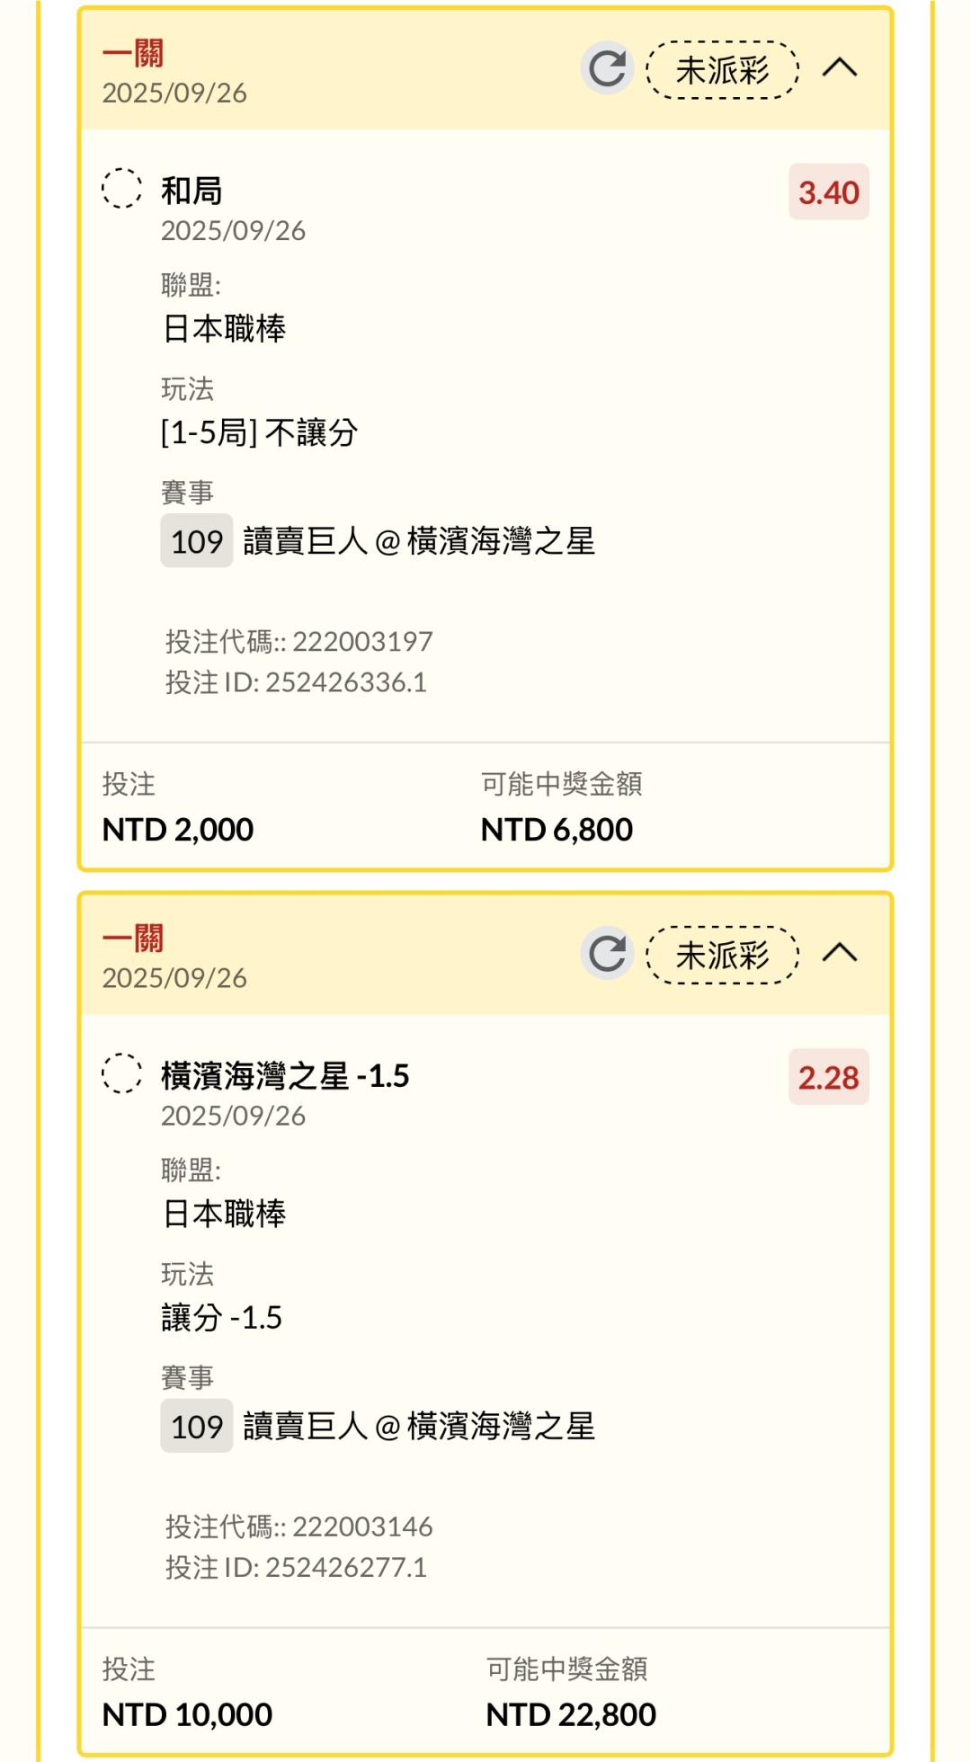The height and width of the screenshot is (1762, 971).
Task: Collapse the second 一關 bet card
Action: (x=840, y=953)
